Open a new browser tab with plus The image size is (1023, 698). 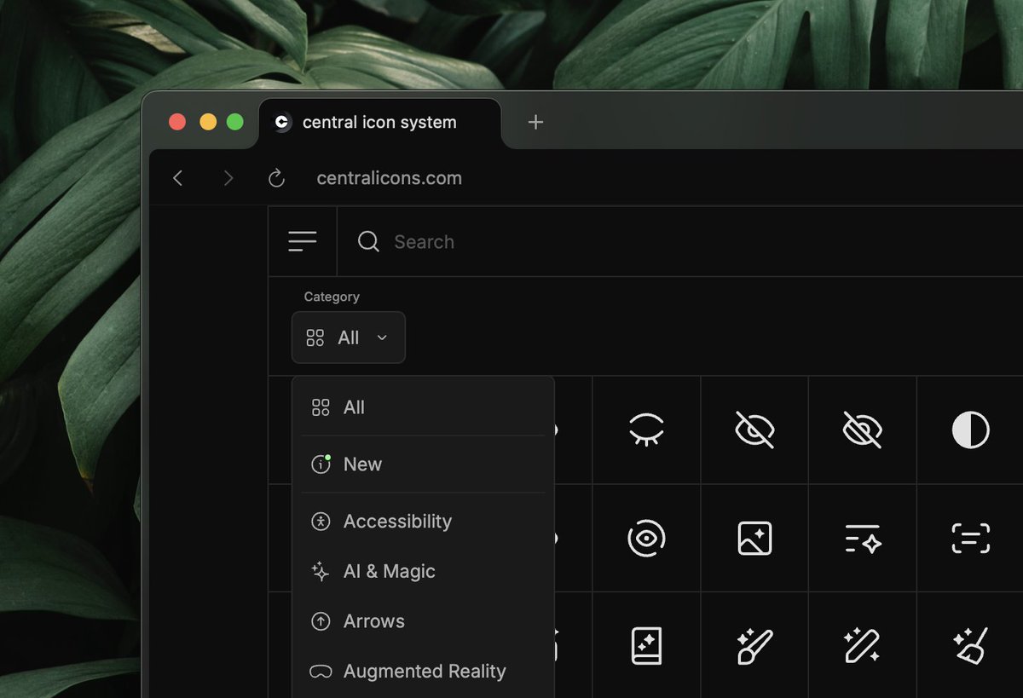click(535, 122)
